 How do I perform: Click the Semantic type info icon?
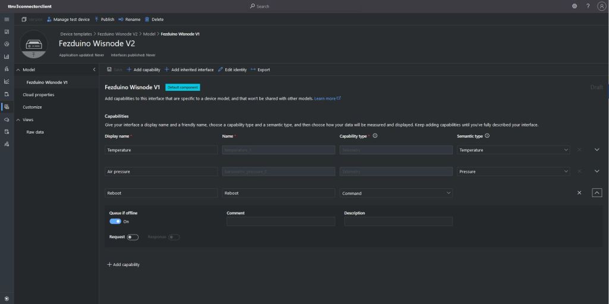(487, 136)
